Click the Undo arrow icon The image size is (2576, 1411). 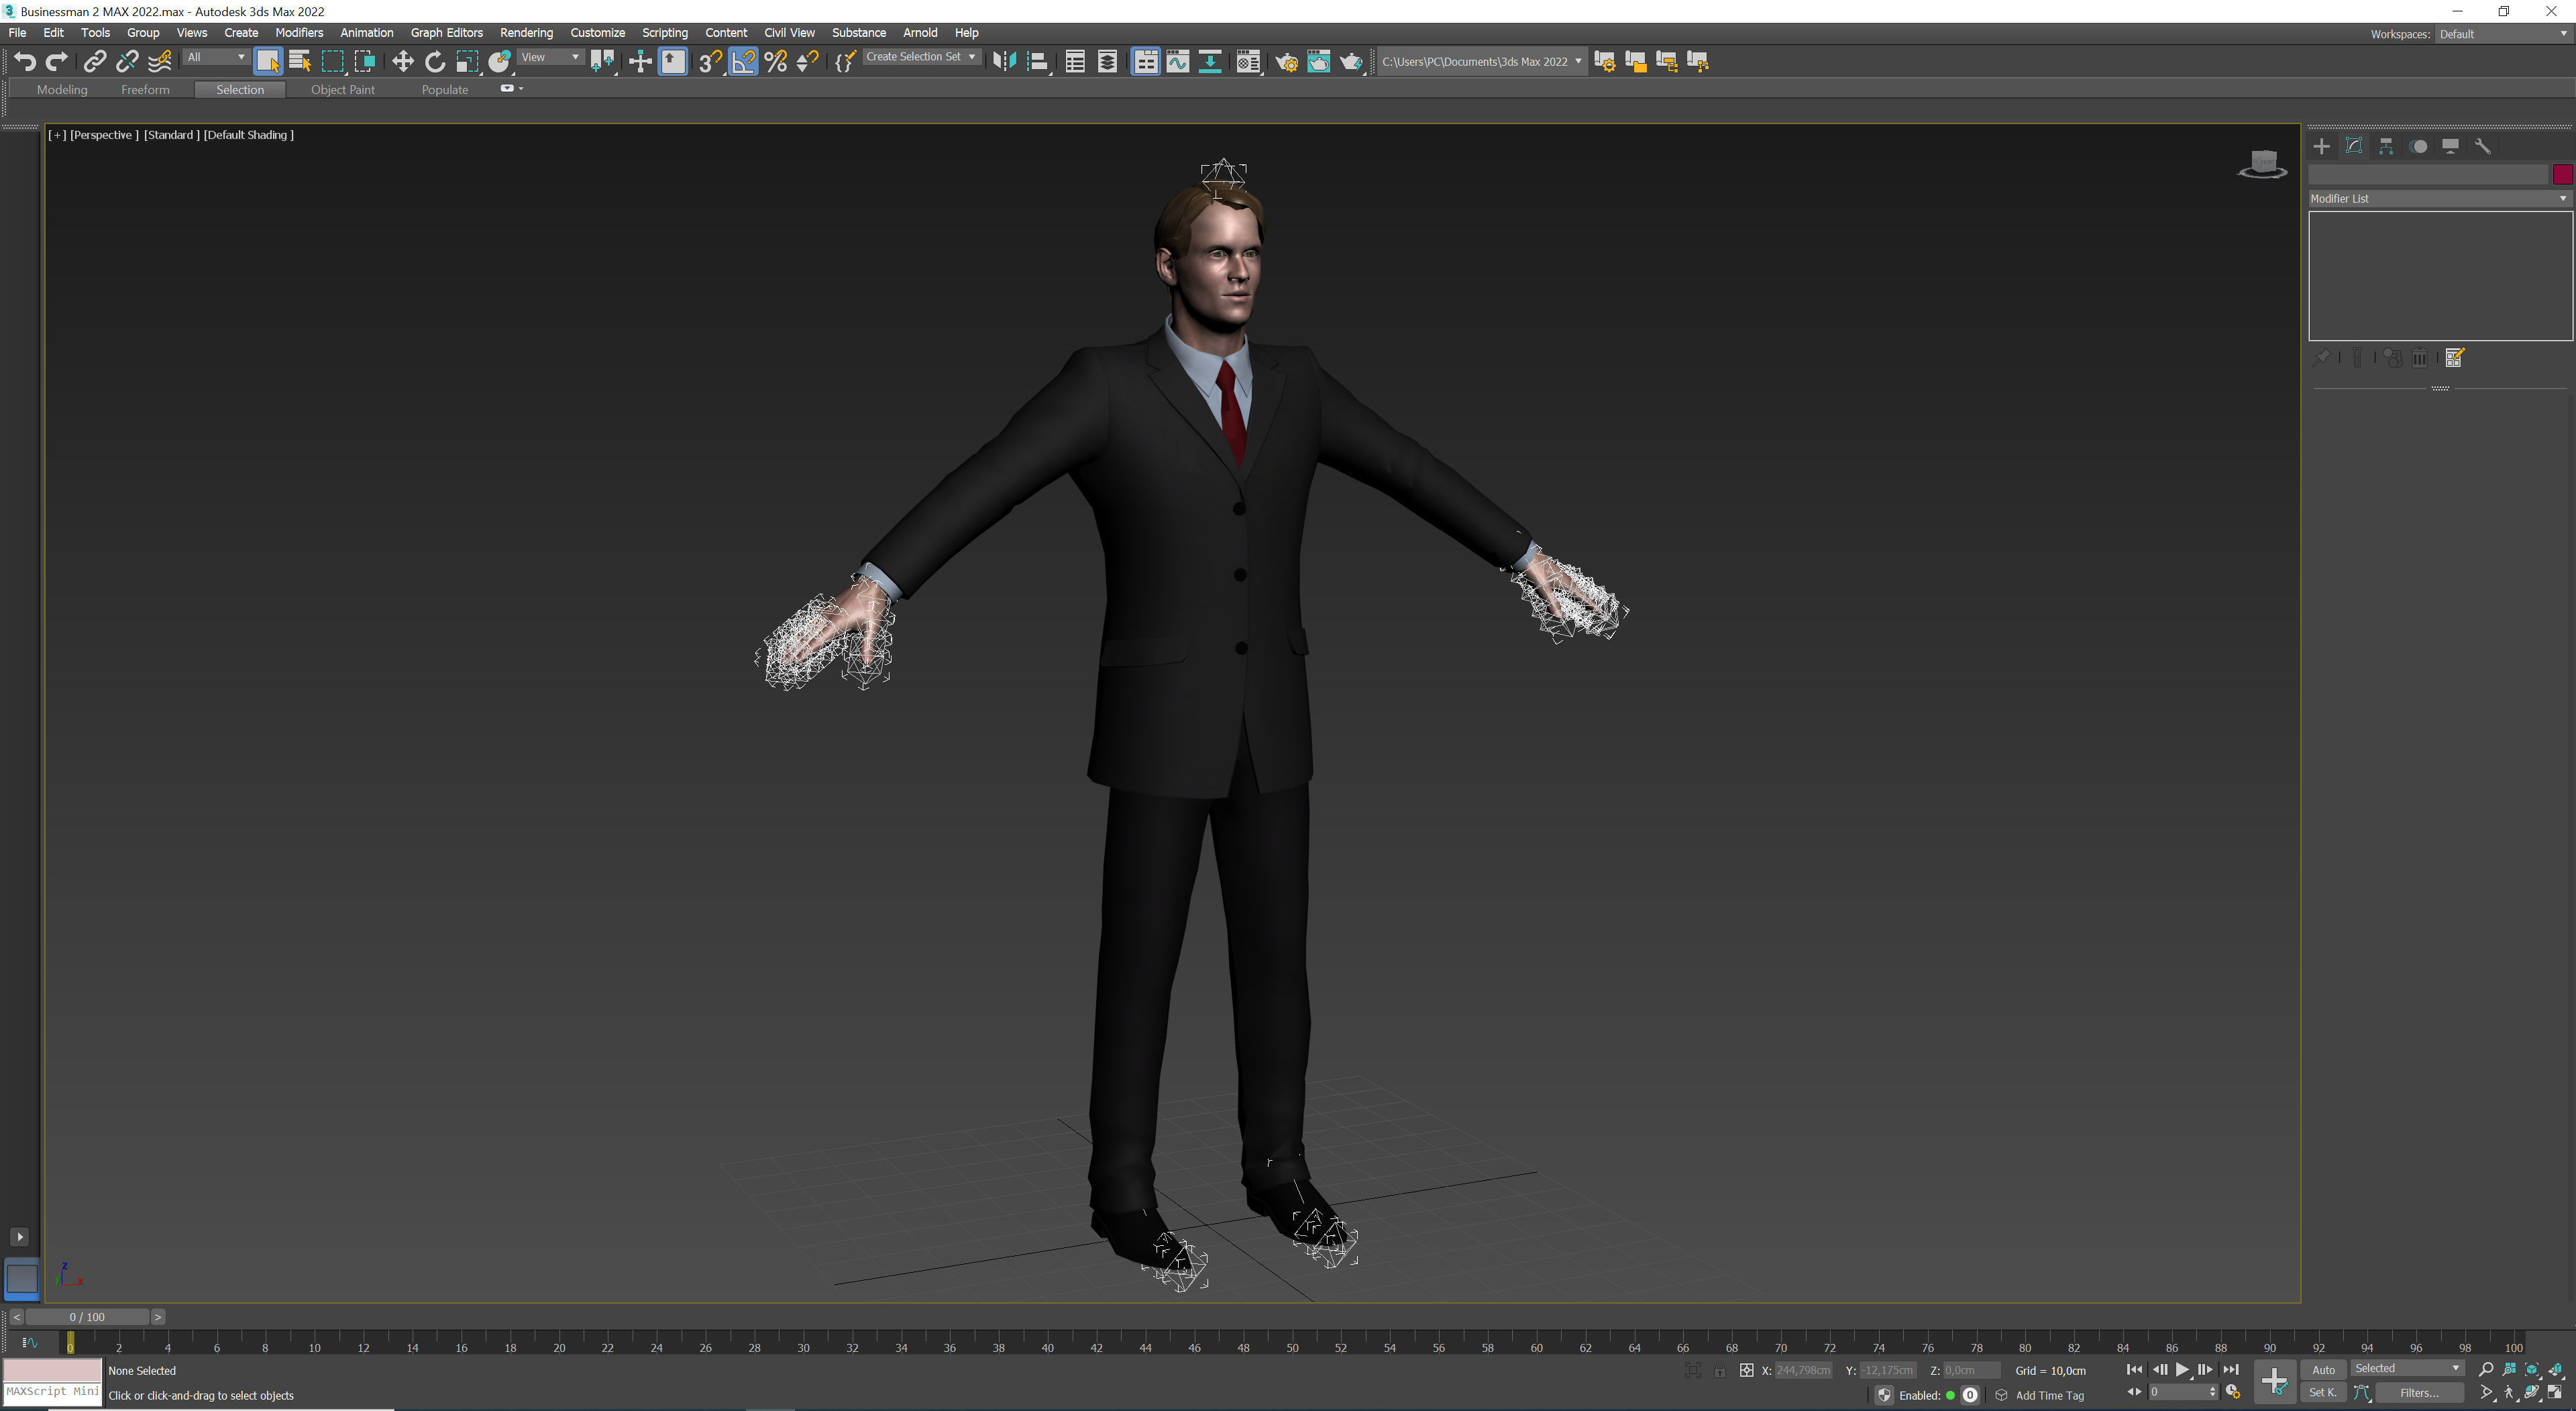(25, 62)
